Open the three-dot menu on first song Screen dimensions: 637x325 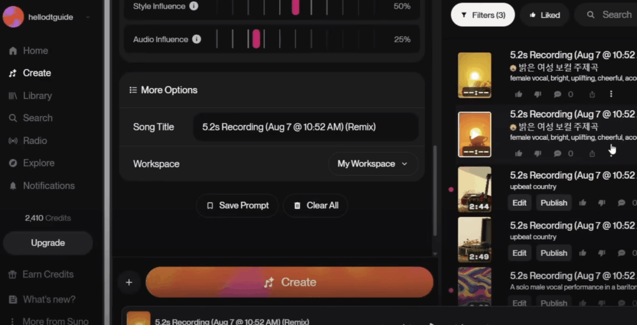coord(611,94)
